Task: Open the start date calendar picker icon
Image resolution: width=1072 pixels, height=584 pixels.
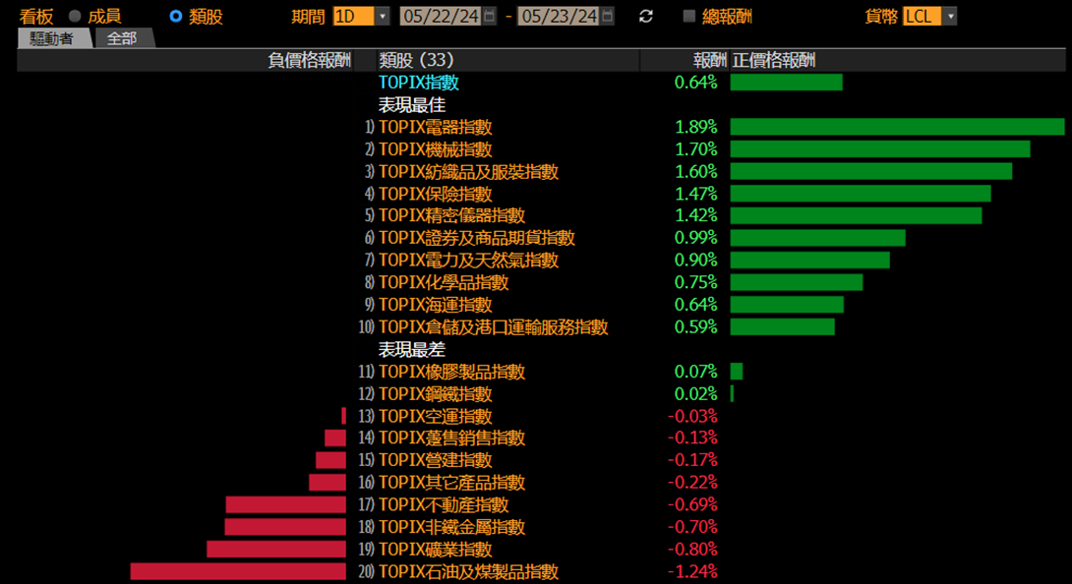Action: click(x=489, y=16)
